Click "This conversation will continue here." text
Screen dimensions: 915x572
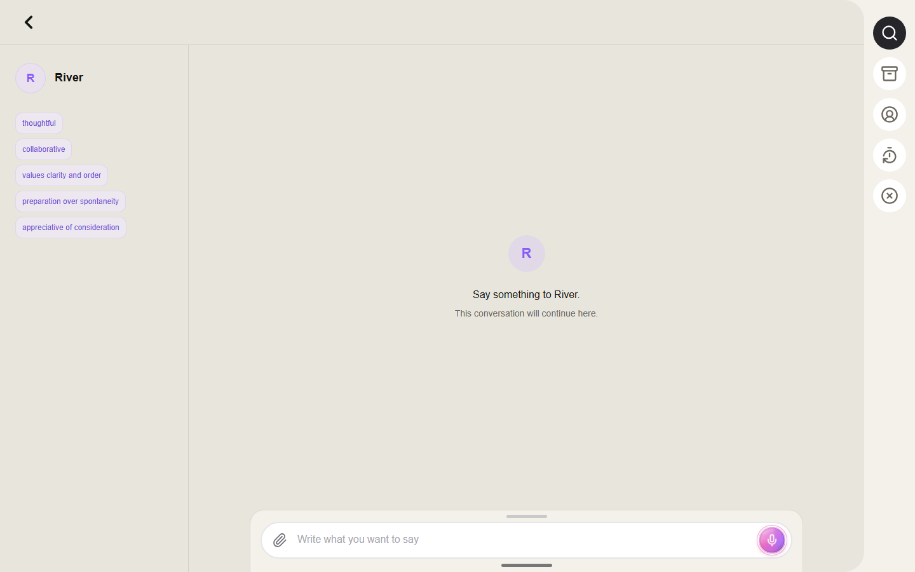point(526,313)
